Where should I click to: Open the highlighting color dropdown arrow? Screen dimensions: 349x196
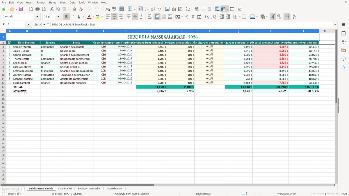[102, 17]
